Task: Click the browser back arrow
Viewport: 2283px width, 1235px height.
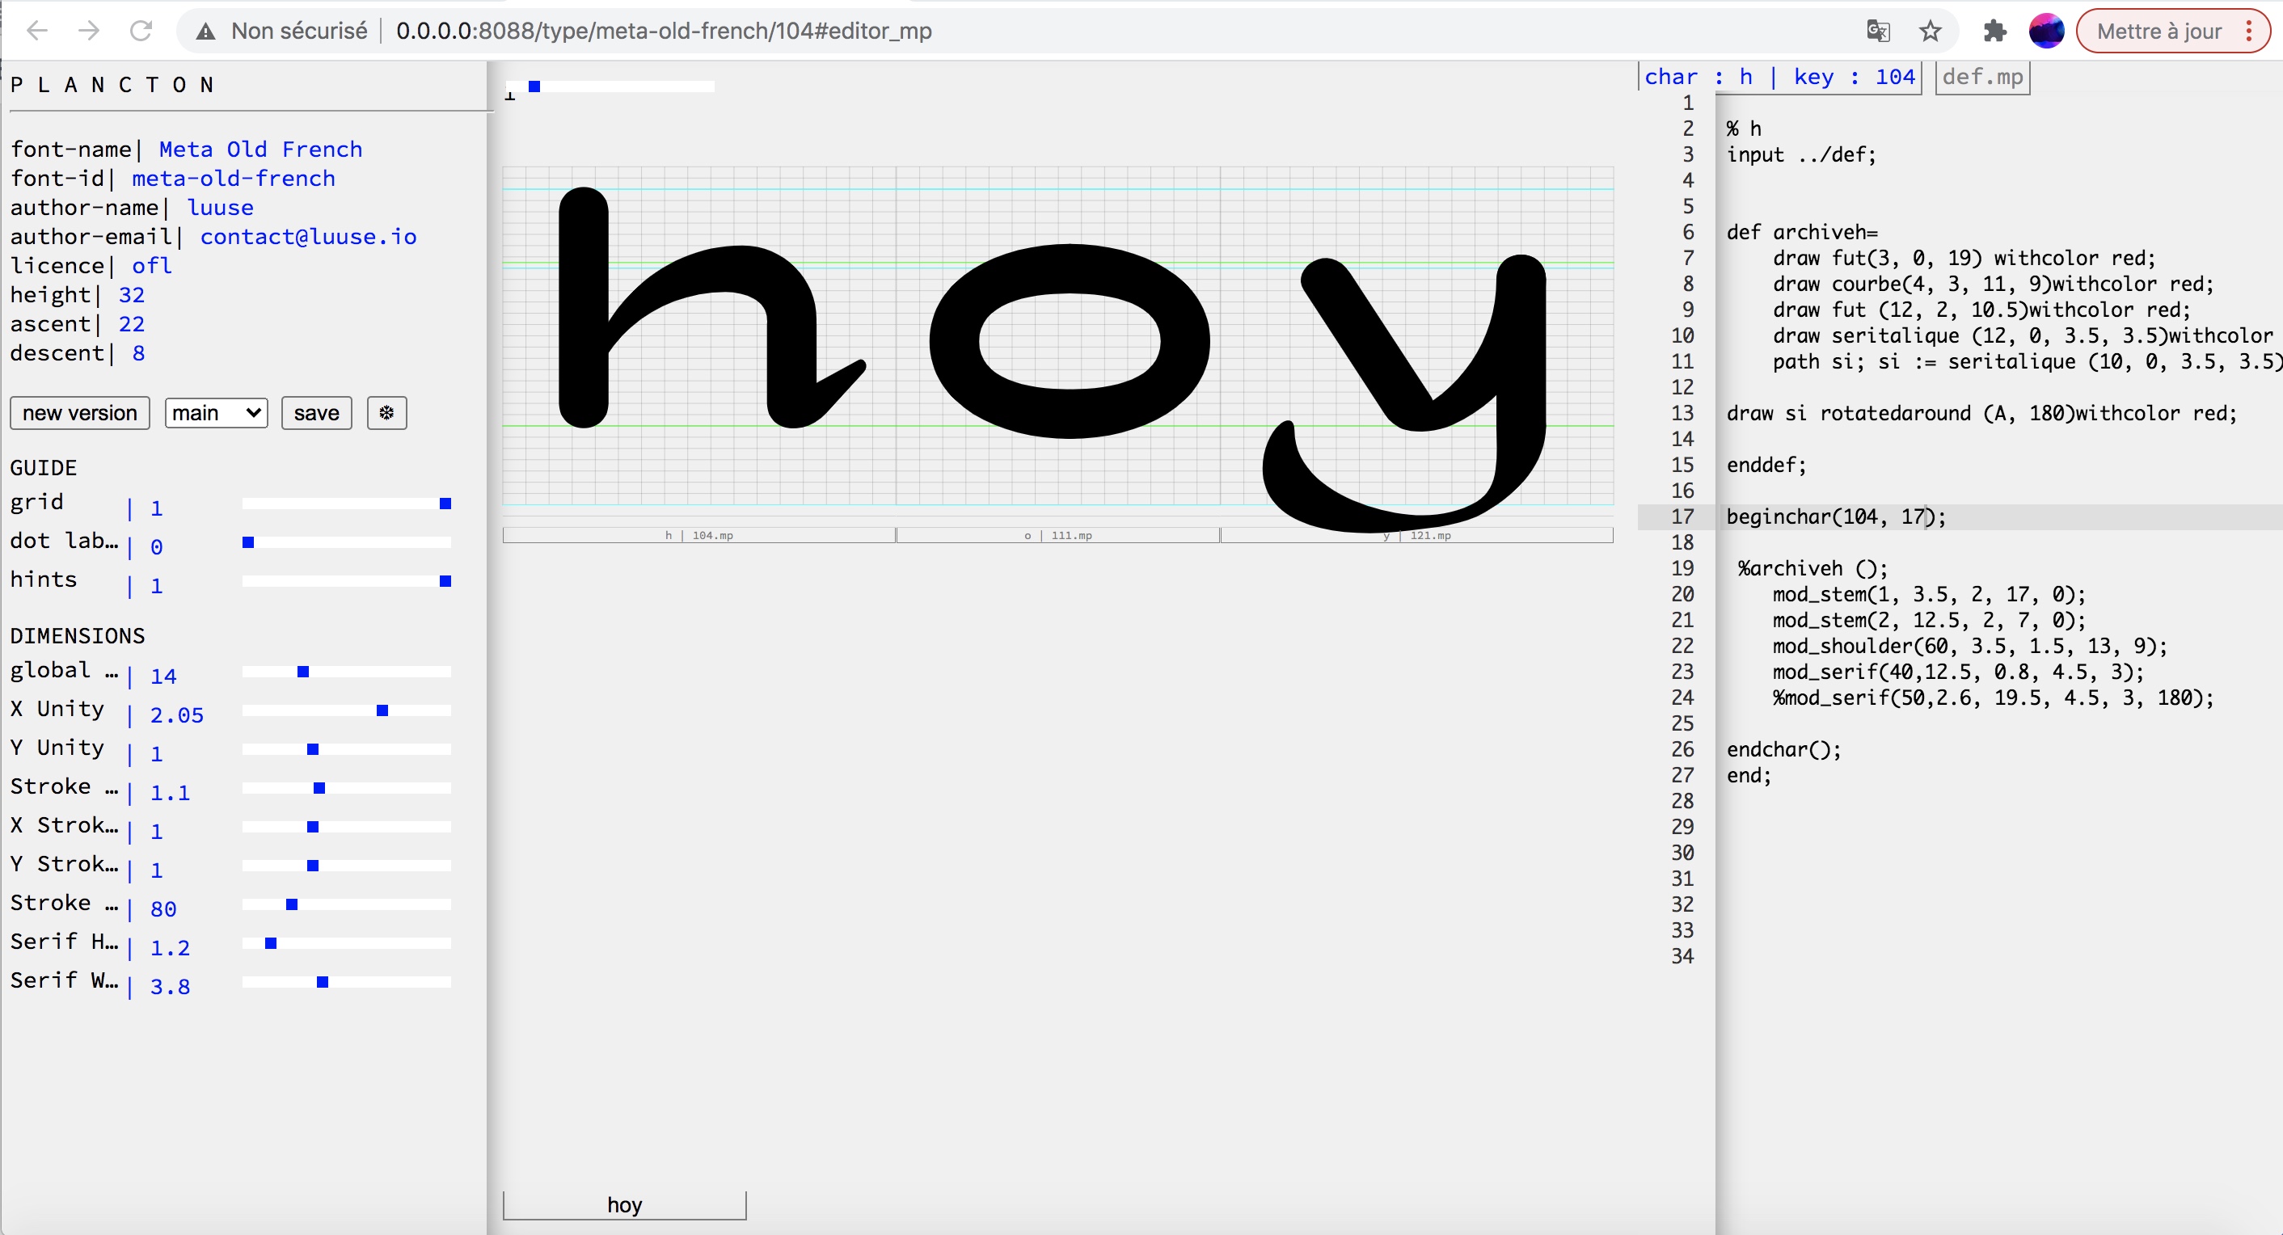Action: [x=36, y=31]
